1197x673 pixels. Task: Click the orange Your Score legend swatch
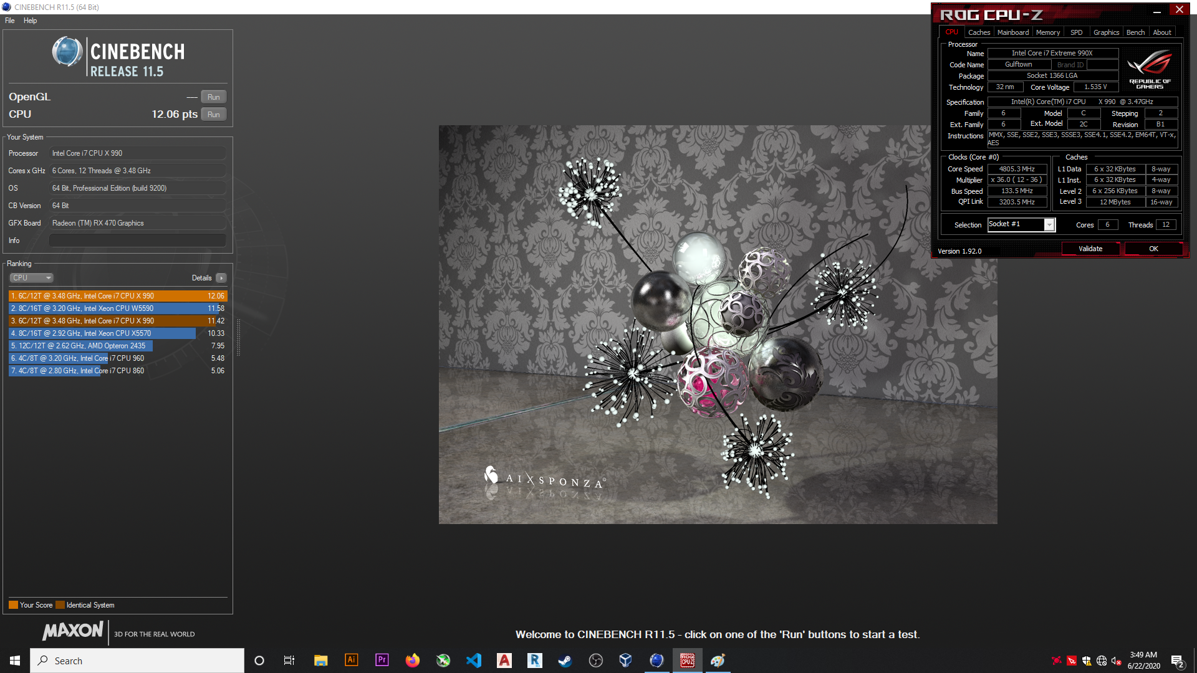pos(13,605)
